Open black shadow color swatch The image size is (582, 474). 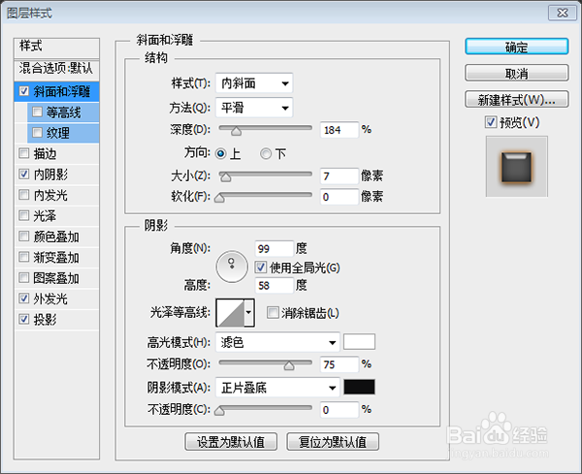359,387
